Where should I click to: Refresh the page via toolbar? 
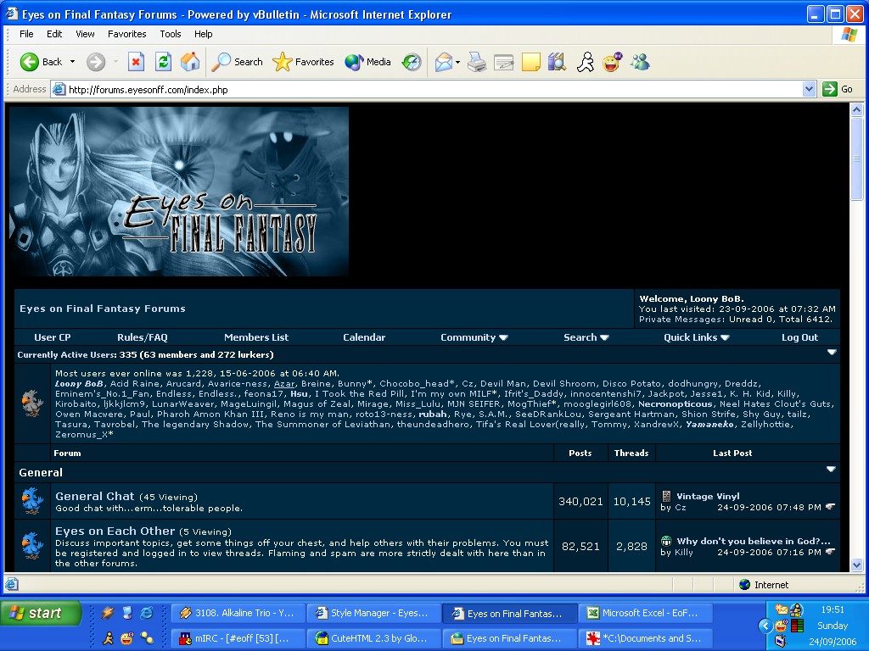pyautogui.click(x=163, y=62)
